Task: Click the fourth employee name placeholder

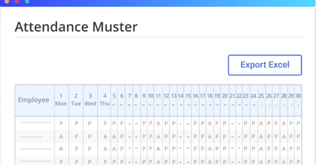Action: (x=34, y=161)
